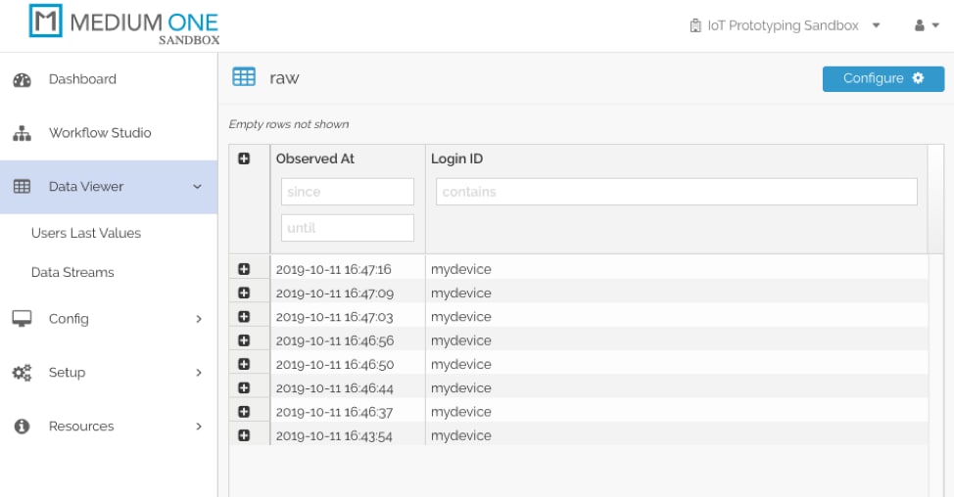954x497 pixels.
Task: Click the until date filter field
Action: 347,228
